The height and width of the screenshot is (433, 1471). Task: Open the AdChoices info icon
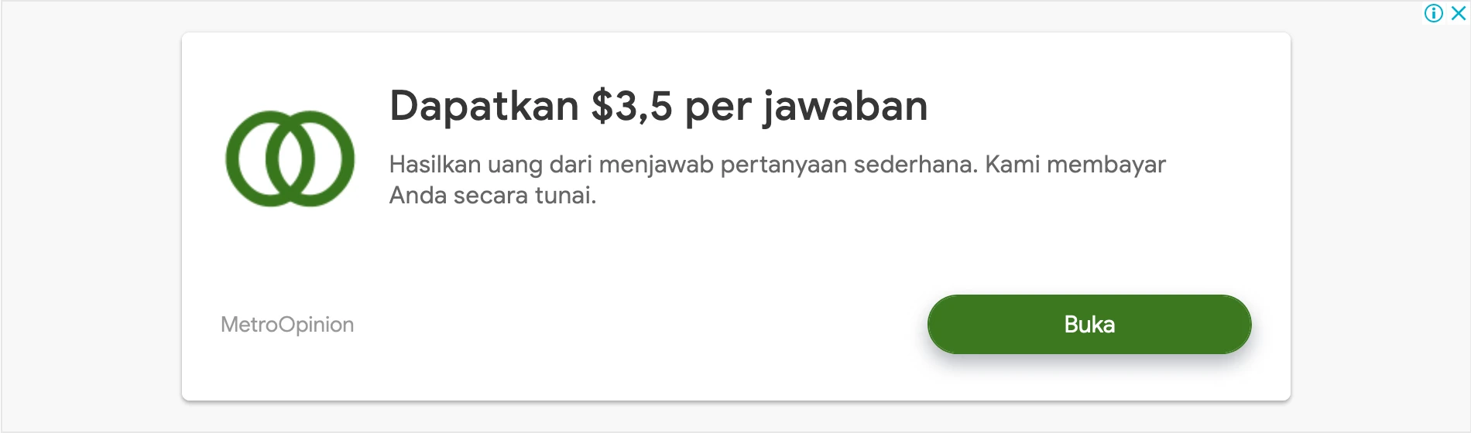tap(1434, 13)
